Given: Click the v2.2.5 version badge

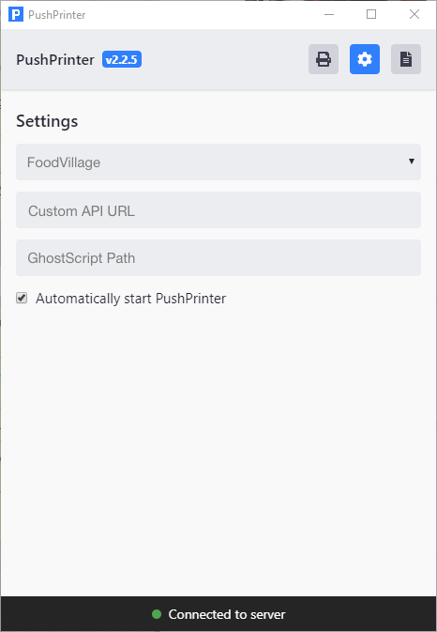Looking at the screenshot, I should point(122,60).
